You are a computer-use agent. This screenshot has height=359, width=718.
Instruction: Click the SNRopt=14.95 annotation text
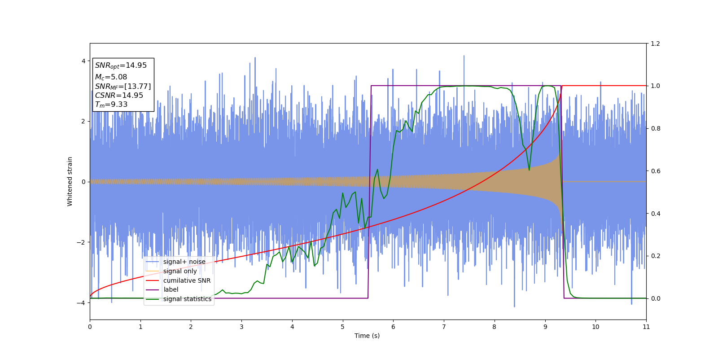point(121,66)
